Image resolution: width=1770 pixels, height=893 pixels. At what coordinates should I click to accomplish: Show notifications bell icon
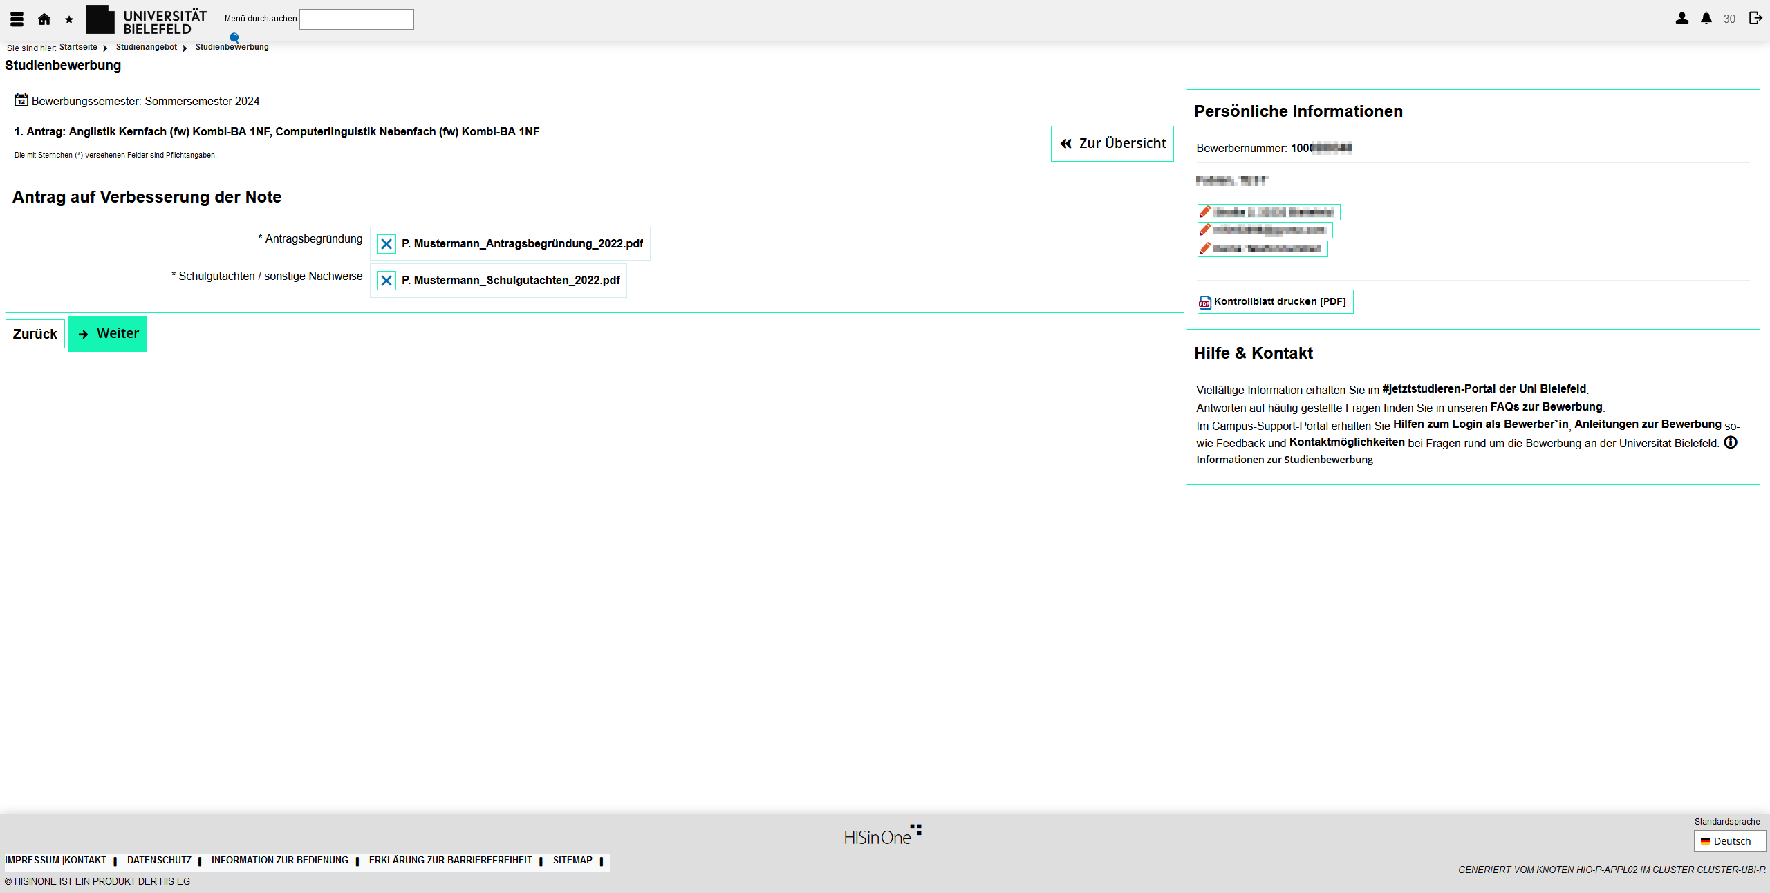point(1706,19)
